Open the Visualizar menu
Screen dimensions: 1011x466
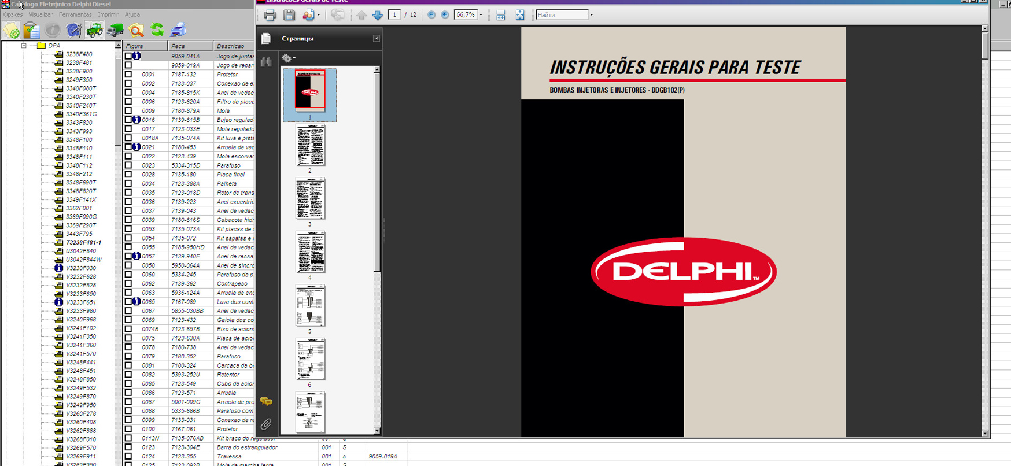coord(40,14)
